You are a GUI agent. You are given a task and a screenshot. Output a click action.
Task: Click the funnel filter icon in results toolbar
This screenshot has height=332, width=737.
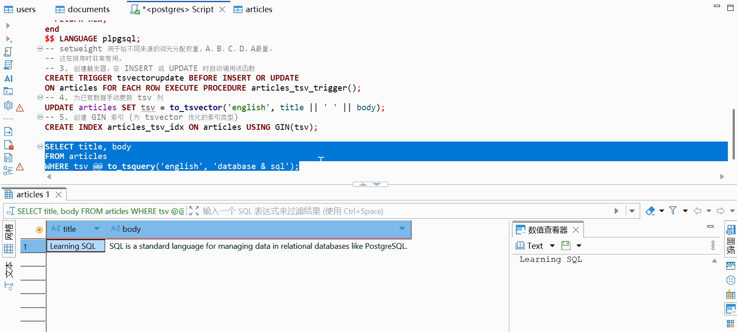(x=673, y=211)
